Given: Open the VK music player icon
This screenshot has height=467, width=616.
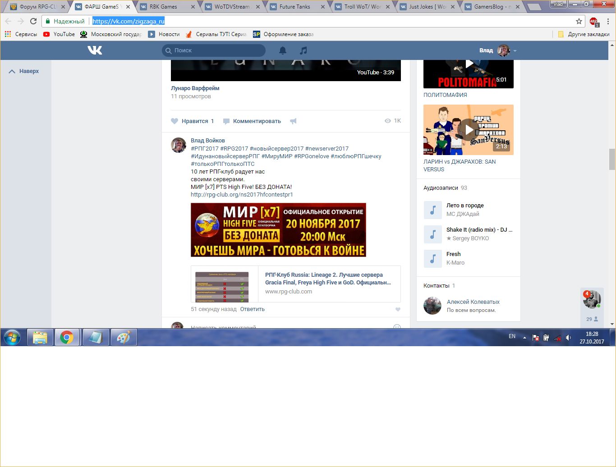Looking at the screenshot, I should click(x=303, y=50).
